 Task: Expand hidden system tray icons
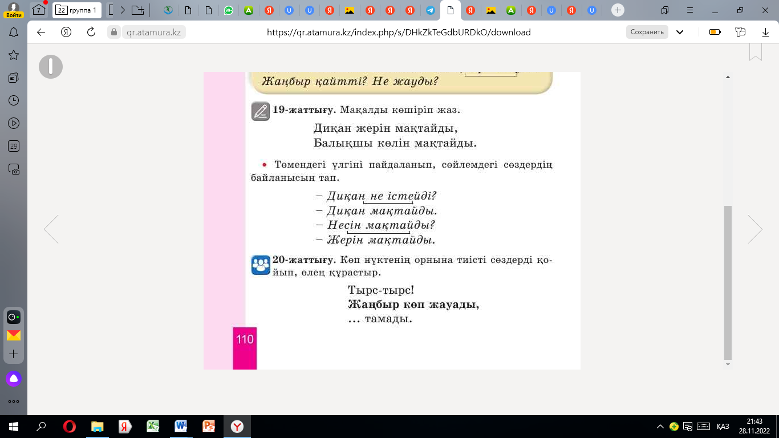(x=660, y=427)
